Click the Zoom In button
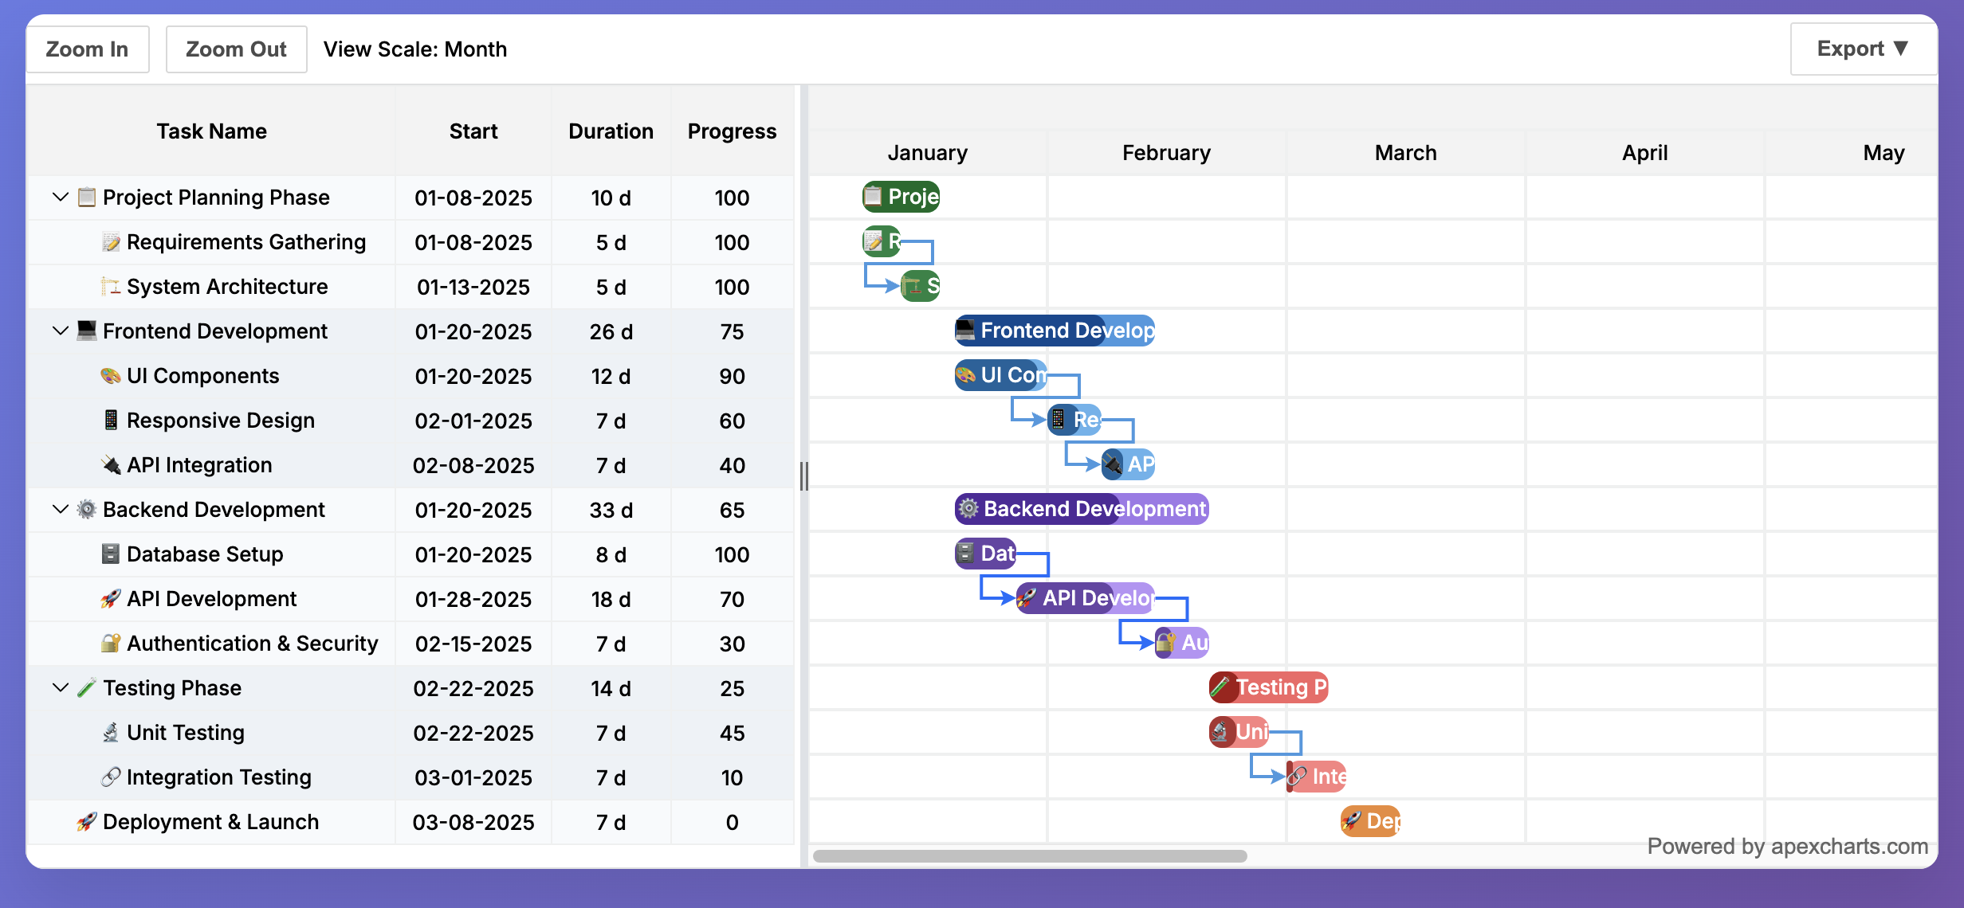 87,49
